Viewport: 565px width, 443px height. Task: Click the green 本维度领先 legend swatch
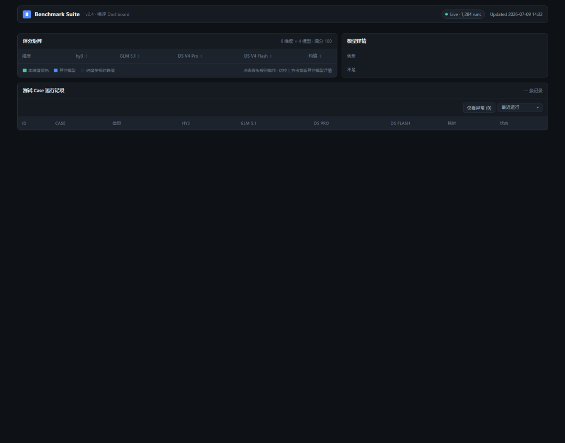(25, 70)
